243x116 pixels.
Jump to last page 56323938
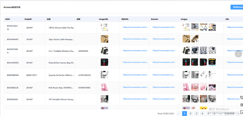click(x=229, y=113)
